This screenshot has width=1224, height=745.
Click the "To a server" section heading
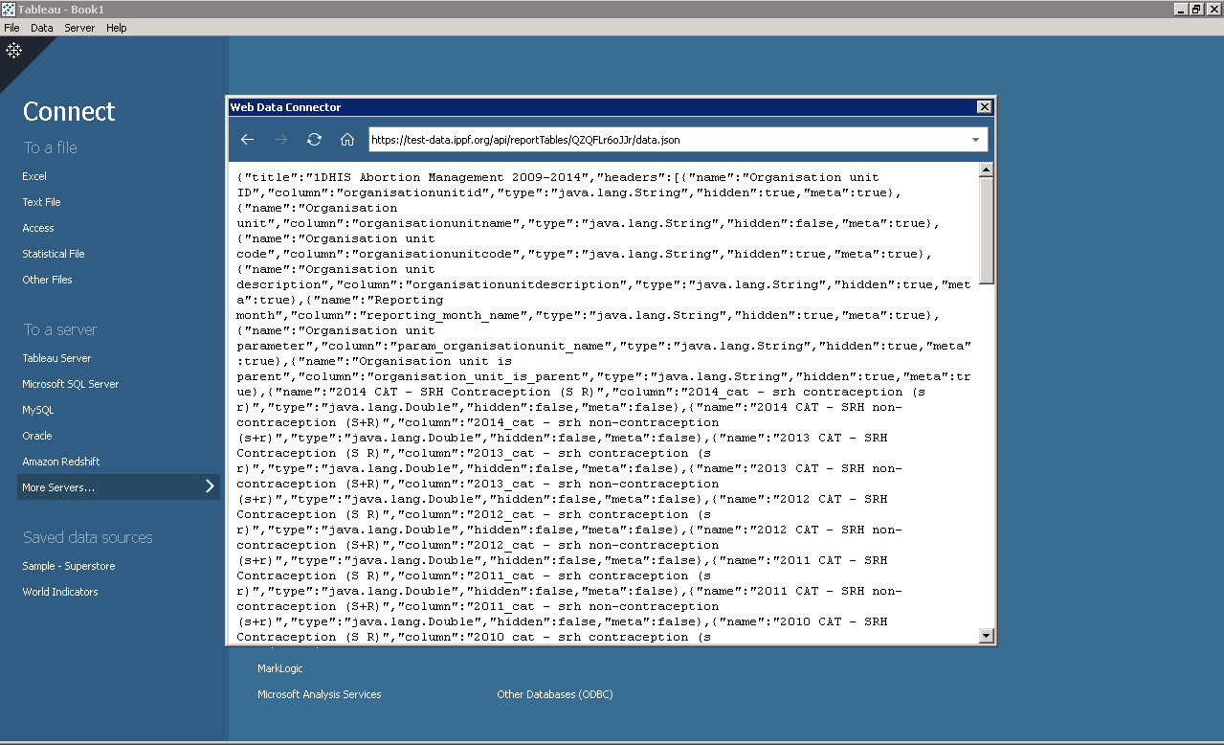(x=60, y=329)
